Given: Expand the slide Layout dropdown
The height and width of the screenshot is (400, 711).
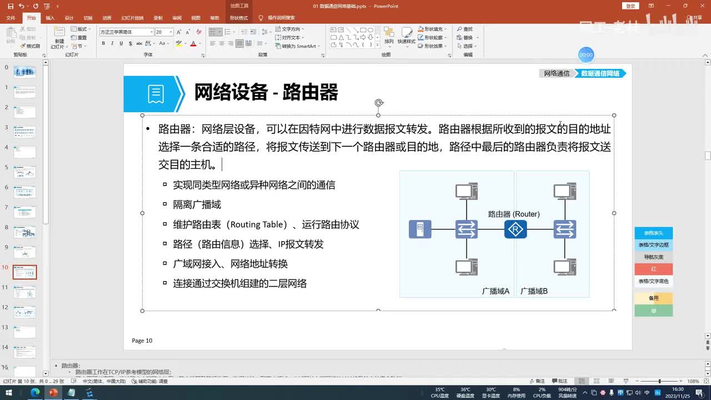Looking at the screenshot, I should (81, 29).
